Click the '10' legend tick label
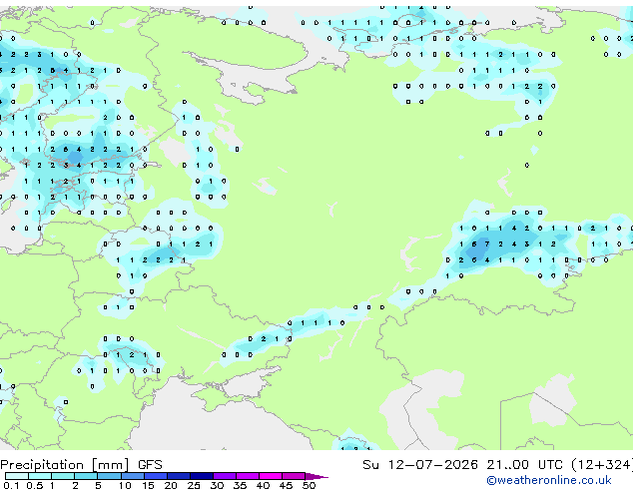Viewport: 633px width, 489px height. [125, 485]
